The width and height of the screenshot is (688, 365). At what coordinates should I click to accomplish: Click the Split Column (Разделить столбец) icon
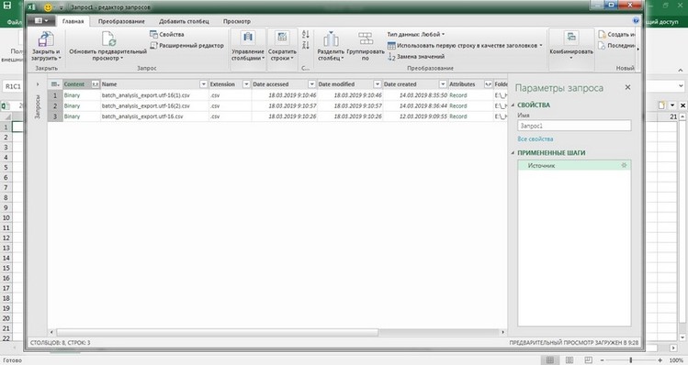pos(331,39)
